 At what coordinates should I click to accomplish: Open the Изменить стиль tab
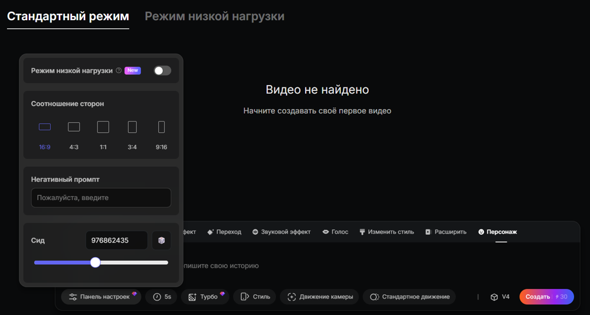coord(387,232)
